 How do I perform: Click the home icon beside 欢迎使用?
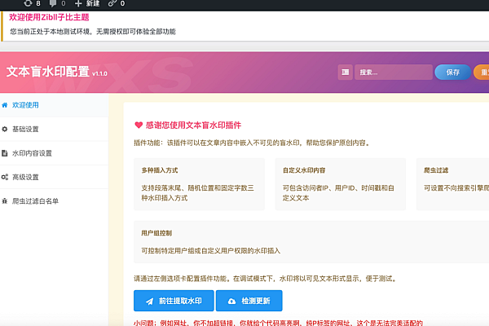(x=4, y=105)
